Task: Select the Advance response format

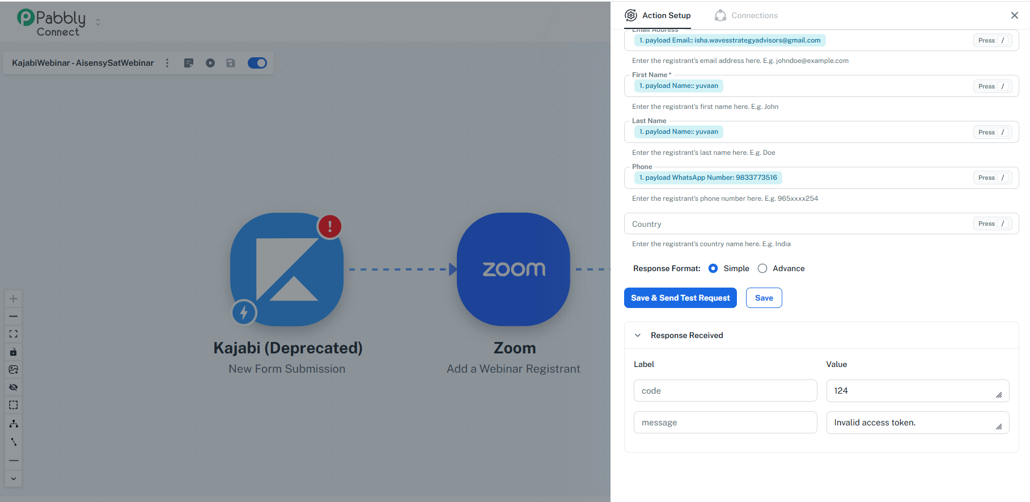Action: point(762,268)
